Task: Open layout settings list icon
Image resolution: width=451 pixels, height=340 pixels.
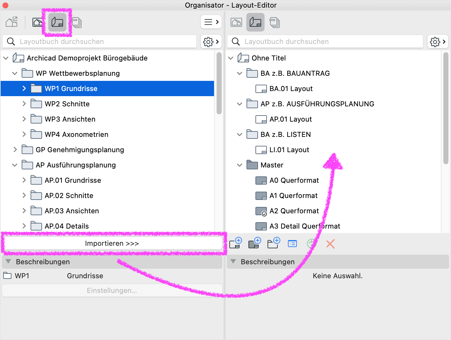Action: point(292,244)
